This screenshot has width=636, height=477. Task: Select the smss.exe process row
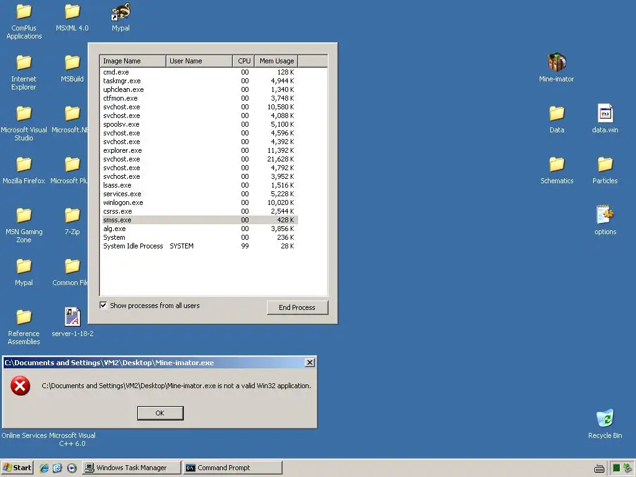coord(199,220)
